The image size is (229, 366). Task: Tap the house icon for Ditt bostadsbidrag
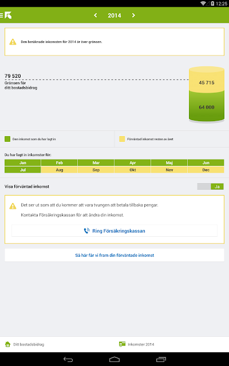(x=7, y=344)
